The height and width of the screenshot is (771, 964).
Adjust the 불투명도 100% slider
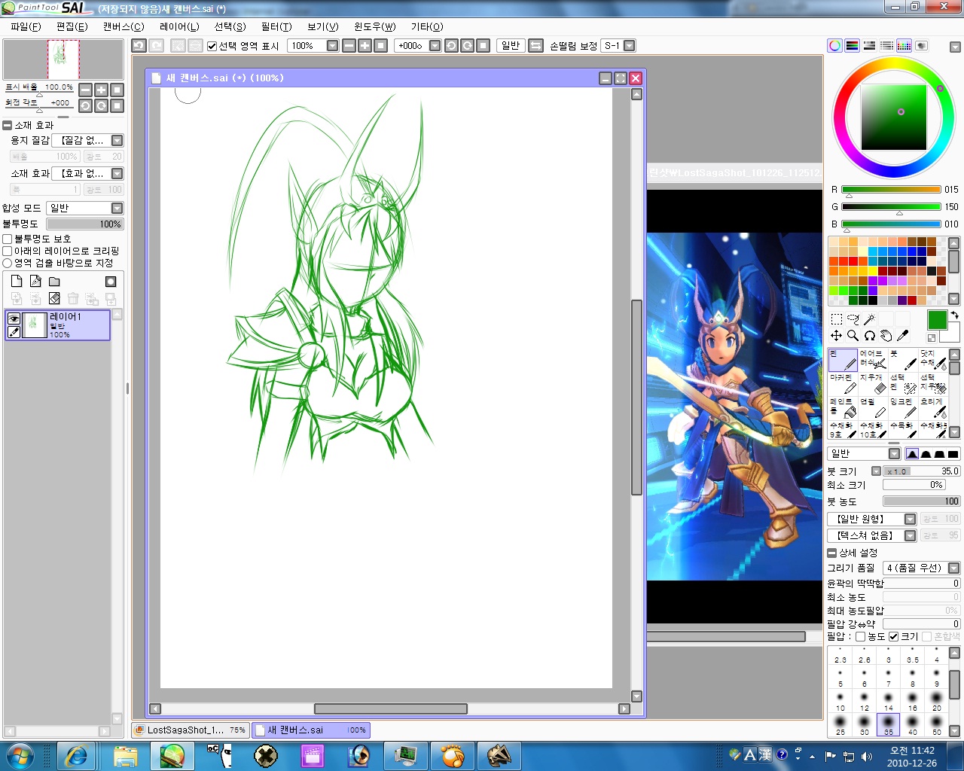[x=84, y=224]
